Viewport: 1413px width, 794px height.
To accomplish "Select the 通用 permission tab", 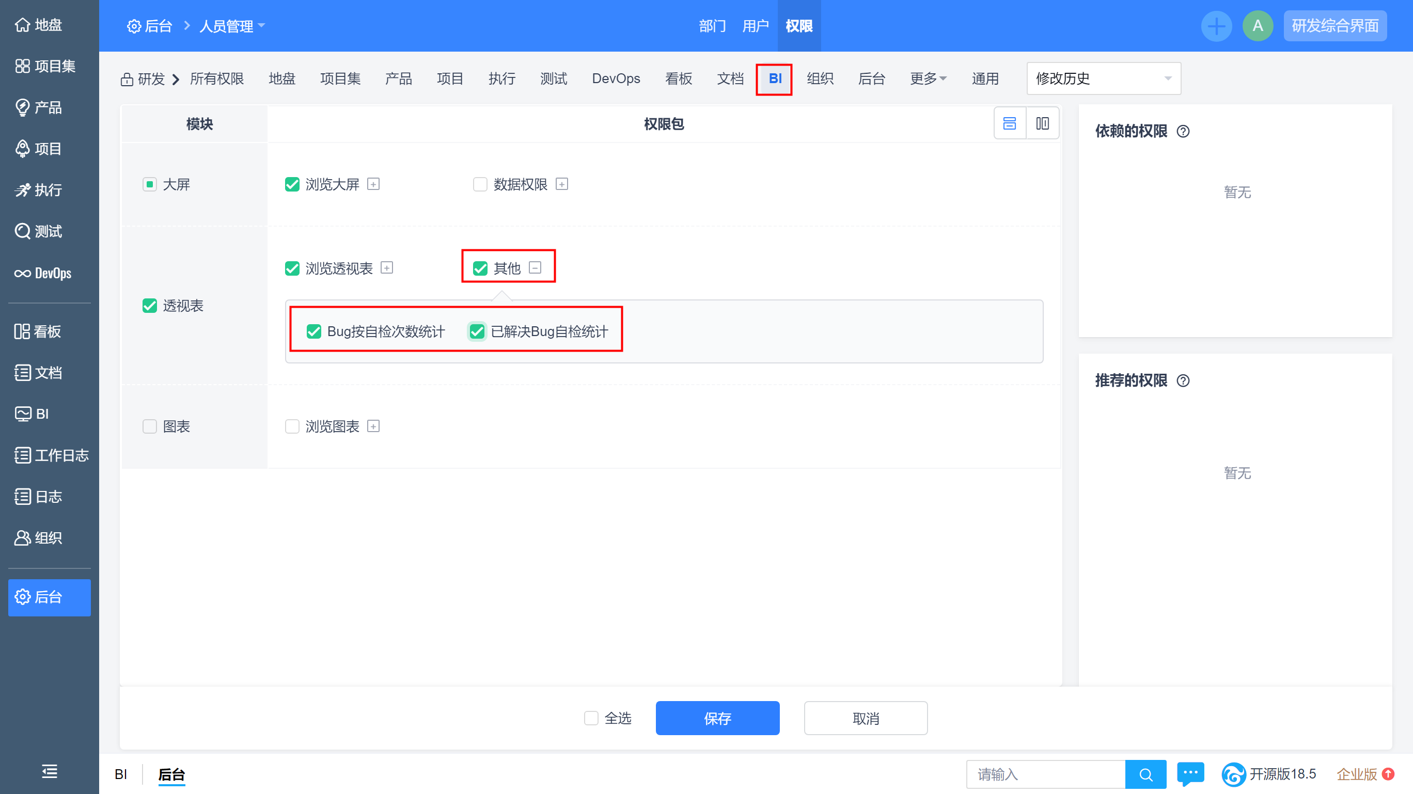I will point(985,78).
